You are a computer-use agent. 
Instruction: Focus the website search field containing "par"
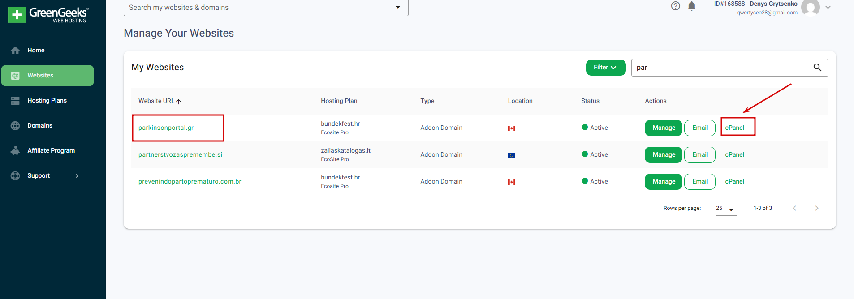[x=721, y=68]
